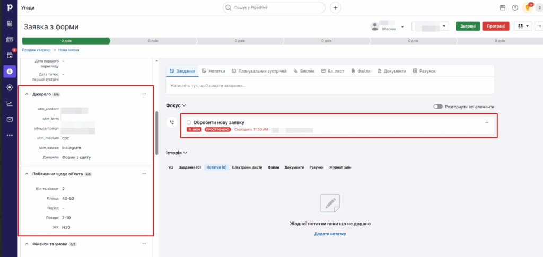This screenshot has width=543, height=257.
Task: Select the last pipeline stage segment
Action: click(x=500, y=41)
